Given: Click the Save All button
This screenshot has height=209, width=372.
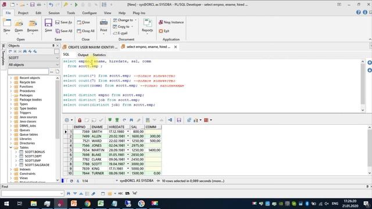Looking at the screenshot, I should (64, 31).
